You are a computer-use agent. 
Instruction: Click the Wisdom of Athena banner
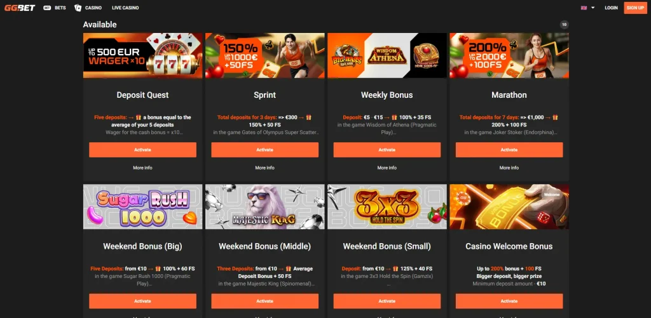click(387, 56)
